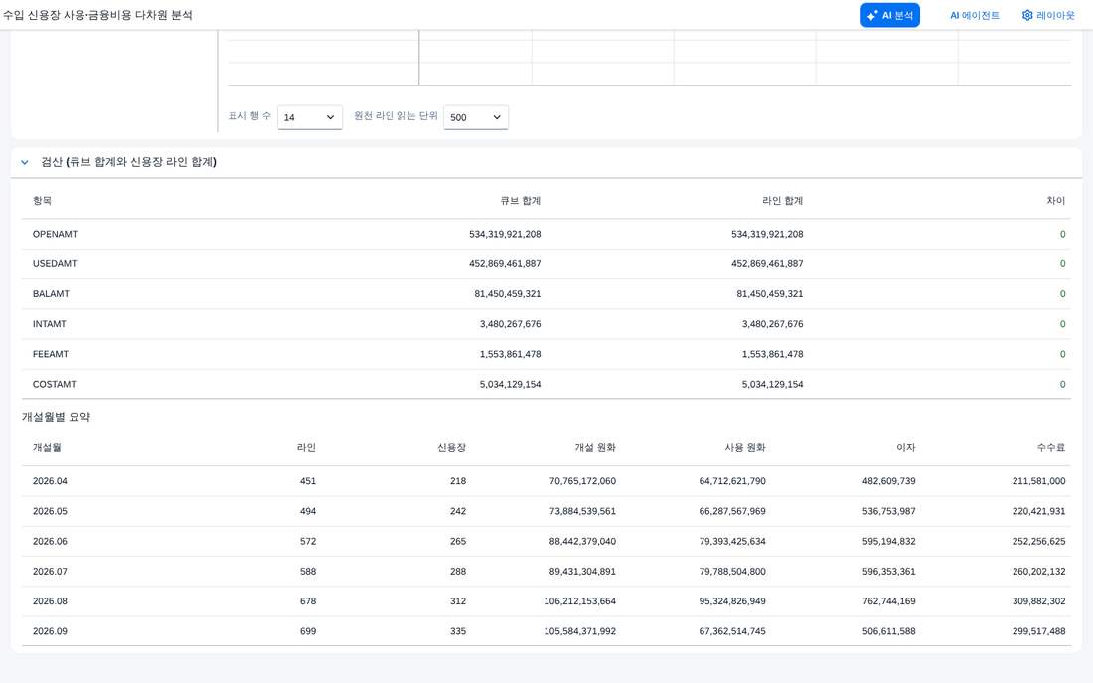The width and height of the screenshot is (1093, 683).
Task: Click the 개설 원화 column header
Action: point(594,448)
